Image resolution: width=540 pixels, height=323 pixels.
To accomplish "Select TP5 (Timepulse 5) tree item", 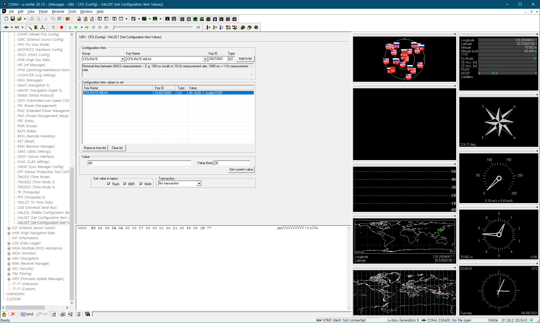I will [31, 197].
